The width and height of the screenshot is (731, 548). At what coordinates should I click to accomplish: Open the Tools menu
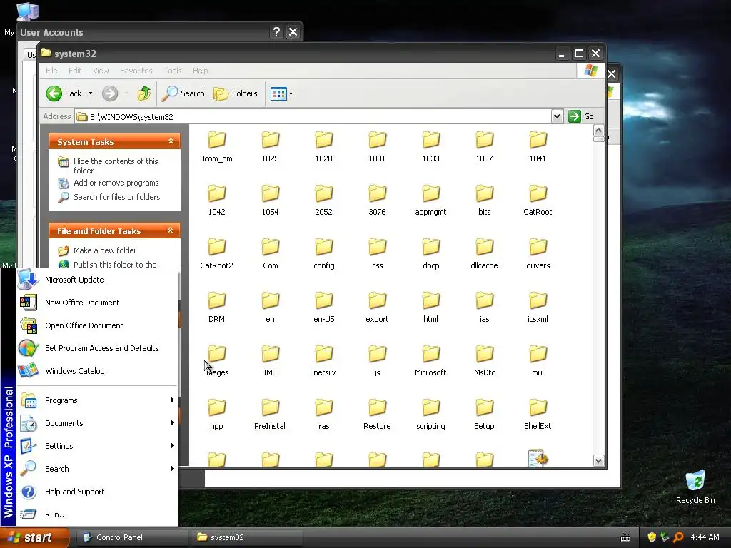click(x=173, y=71)
